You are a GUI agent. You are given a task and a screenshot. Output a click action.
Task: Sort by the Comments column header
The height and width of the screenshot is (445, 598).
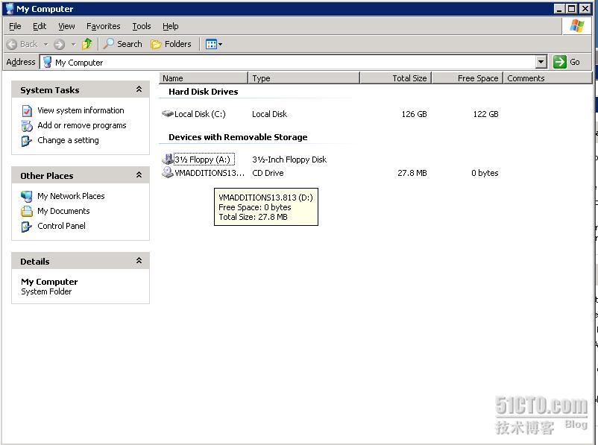pos(547,78)
